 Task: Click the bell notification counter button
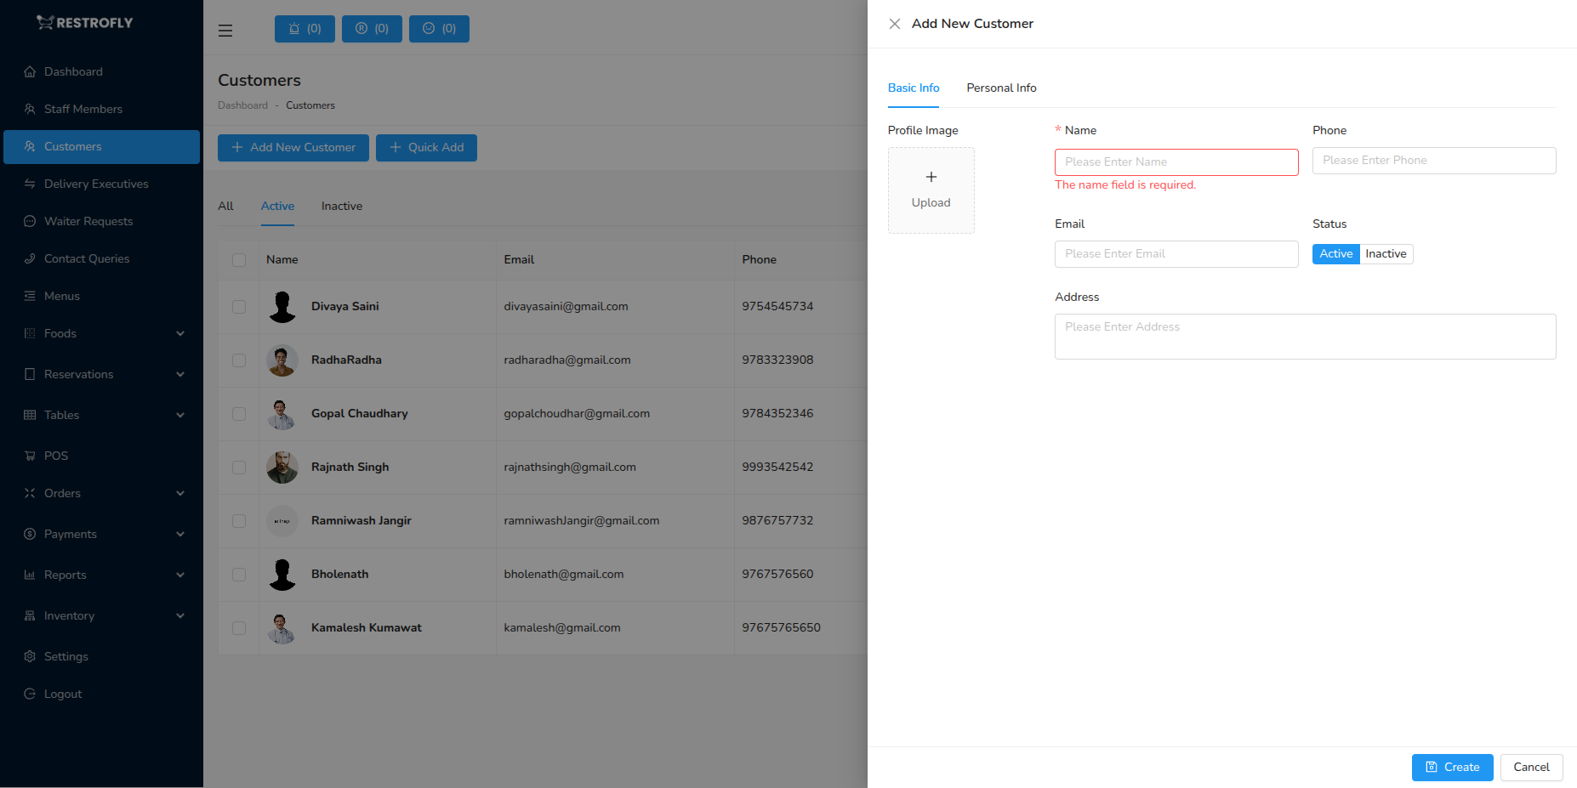305,29
